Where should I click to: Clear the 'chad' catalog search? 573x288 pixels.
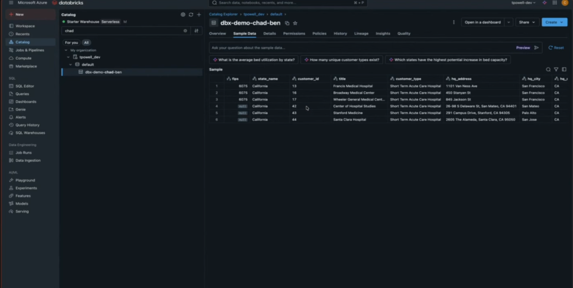coord(185,31)
